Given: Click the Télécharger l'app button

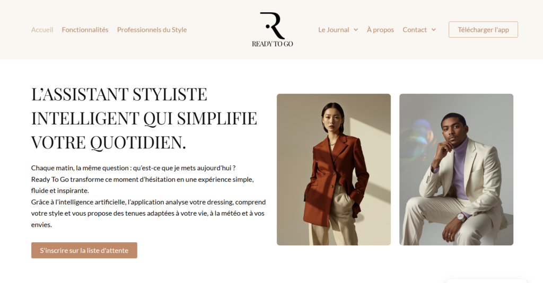Looking at the screenshot, I should 484,30.
